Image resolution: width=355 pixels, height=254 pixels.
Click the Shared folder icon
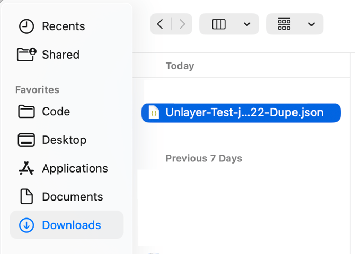(x=26, y=55)
